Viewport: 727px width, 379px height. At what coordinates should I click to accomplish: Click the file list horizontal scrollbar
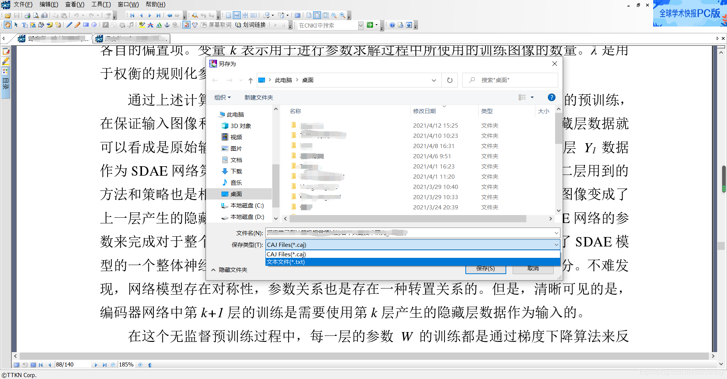coord(407,218)
